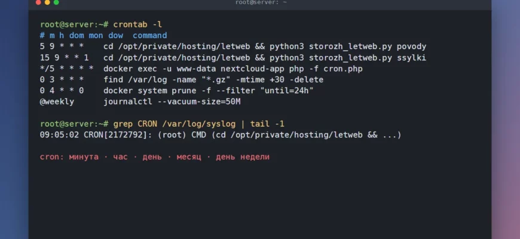Screen dimensions: 520x239
Task: Click the '*/5 * * * *' schedule expression
Action: pos(67,69)
